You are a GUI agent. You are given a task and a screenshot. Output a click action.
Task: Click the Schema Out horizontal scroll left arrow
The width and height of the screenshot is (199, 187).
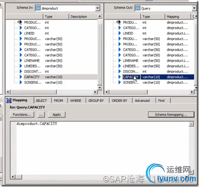point(107,92)
